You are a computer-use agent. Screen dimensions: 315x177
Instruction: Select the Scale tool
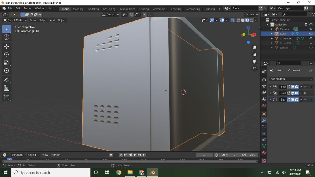7,63
